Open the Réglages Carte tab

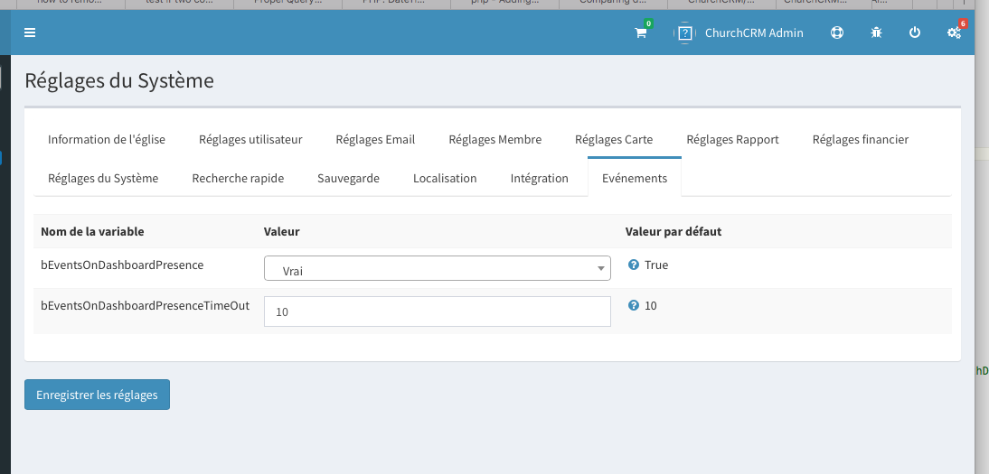click(614, 139)
